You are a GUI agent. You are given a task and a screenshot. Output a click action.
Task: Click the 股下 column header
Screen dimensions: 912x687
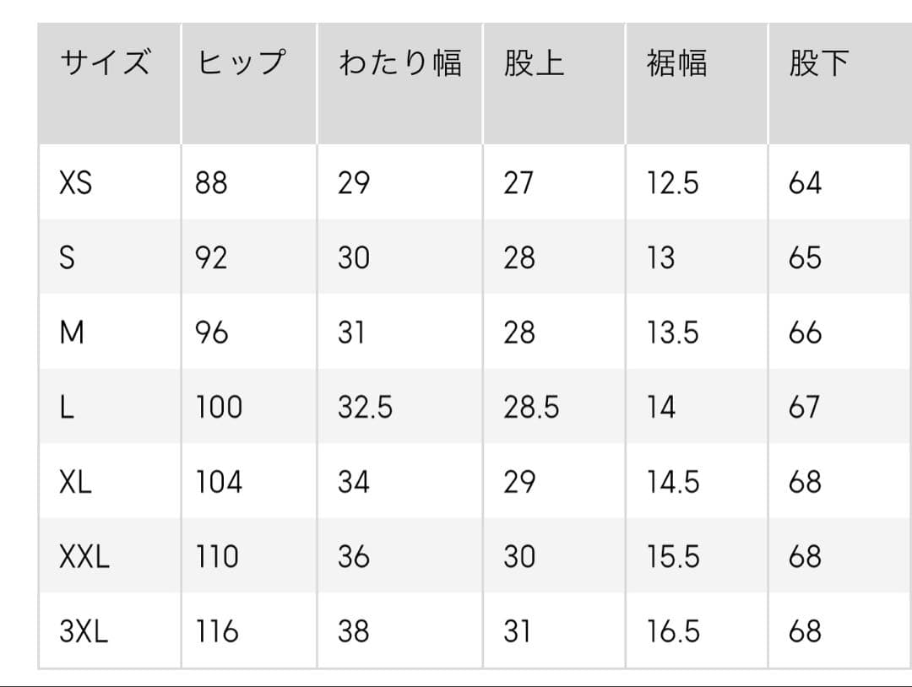(x=818, y=64)
